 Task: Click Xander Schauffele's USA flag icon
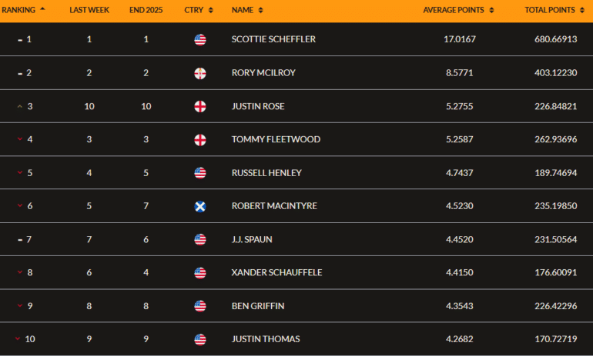point(200,273)
